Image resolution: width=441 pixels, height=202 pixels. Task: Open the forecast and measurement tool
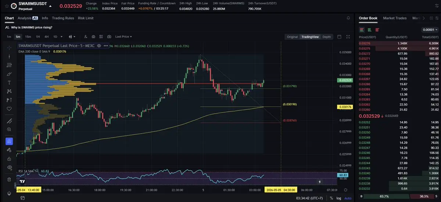tap(9, 100)
